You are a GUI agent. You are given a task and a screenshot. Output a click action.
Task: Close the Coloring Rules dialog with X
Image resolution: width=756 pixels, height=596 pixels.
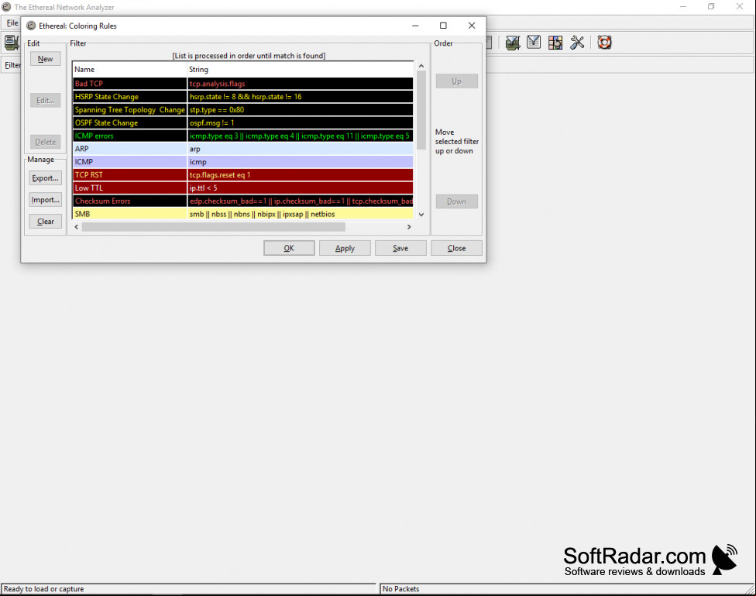click(x=472, y=26)
